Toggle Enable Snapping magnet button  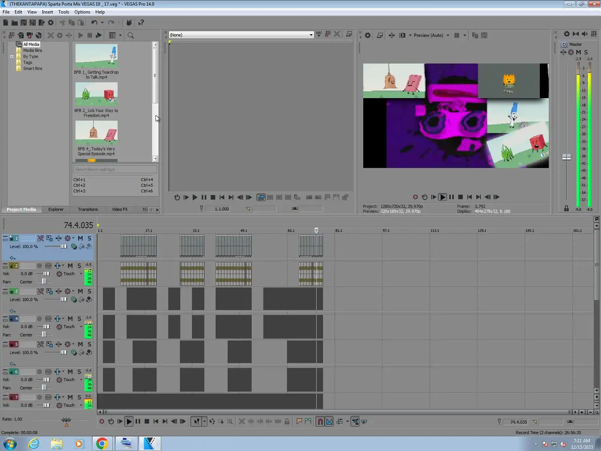pos(320,422)
